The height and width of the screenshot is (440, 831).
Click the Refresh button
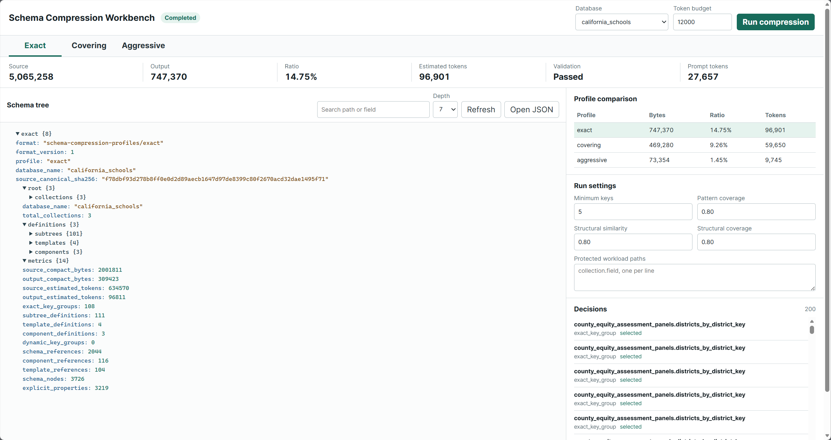(x=481, y=110)
